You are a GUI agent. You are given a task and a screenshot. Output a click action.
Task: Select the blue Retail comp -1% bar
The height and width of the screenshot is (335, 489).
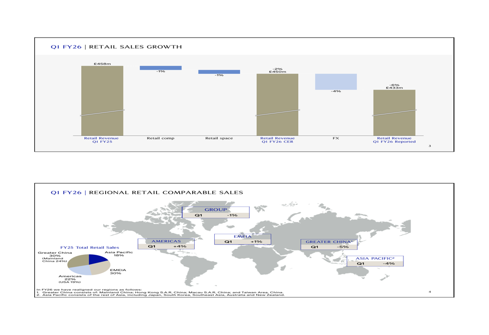click(x=160, y=68)
